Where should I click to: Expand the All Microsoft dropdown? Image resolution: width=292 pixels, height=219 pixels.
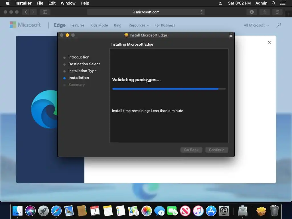(x=256, y=25)
